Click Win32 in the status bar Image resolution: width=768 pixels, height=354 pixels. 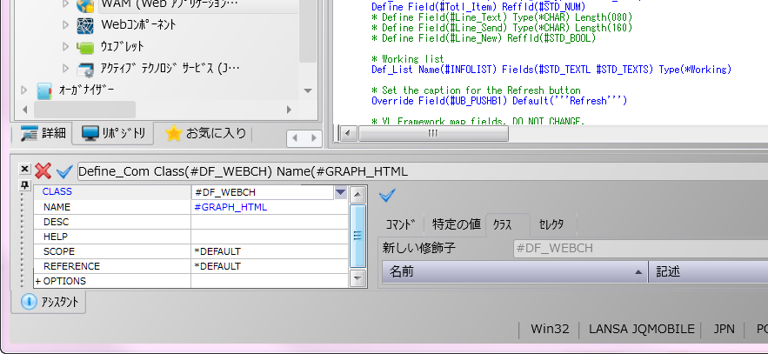coord(550,329)
